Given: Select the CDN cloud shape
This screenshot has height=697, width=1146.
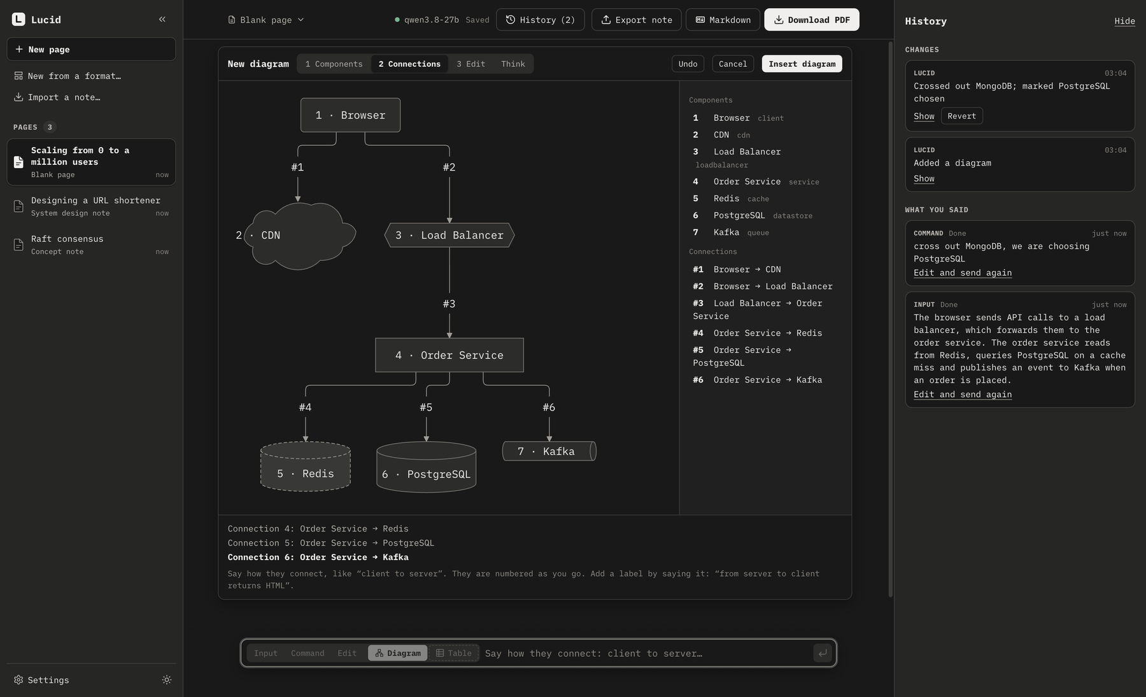Looking at the screenshot, I should tap(299, 236).
